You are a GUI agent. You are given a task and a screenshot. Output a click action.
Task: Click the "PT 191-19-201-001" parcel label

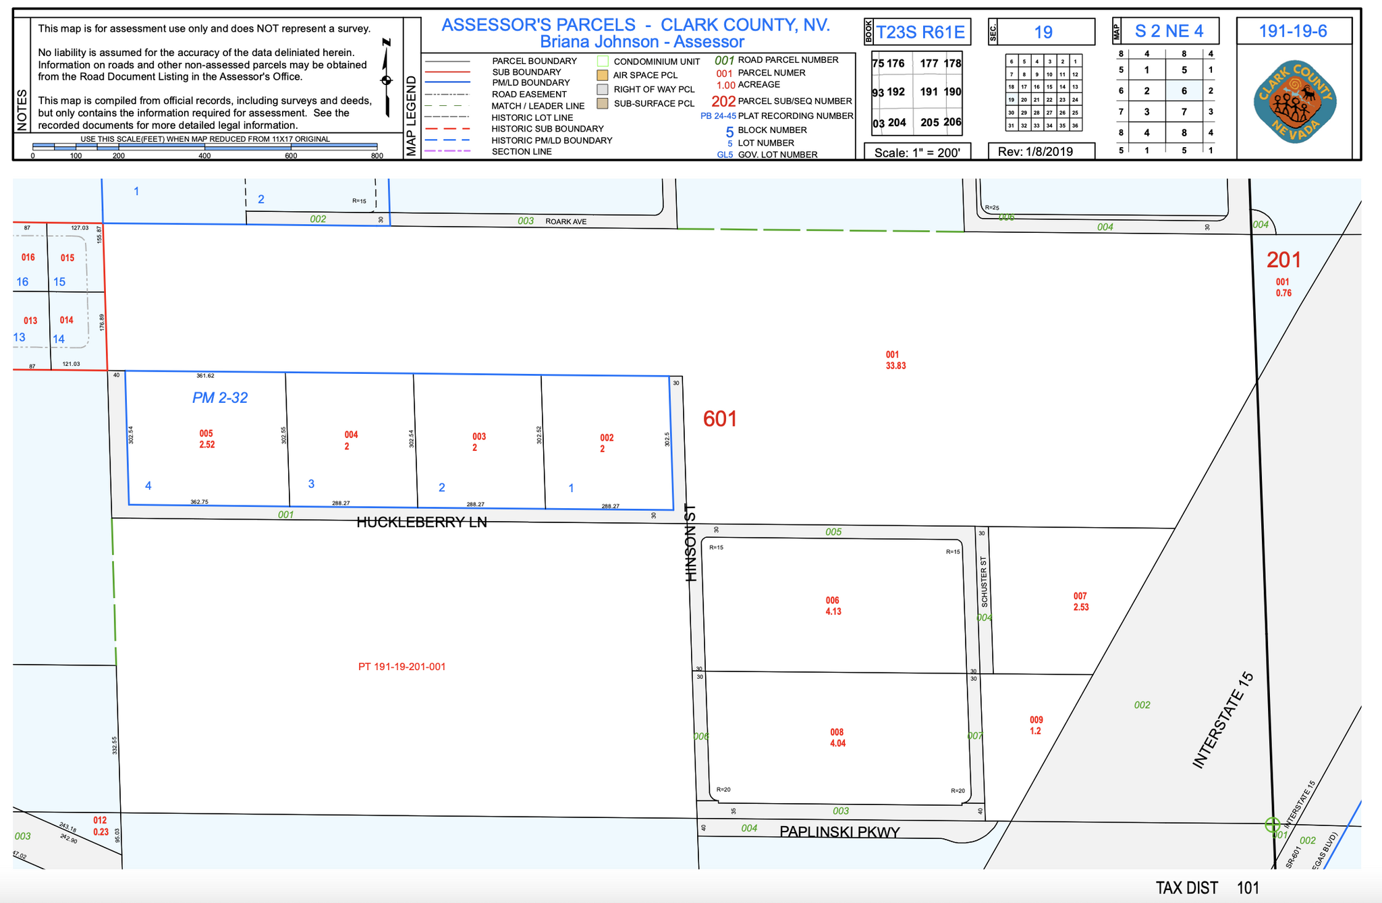402,667
